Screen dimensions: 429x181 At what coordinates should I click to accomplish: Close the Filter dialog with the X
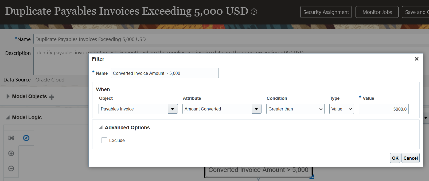(416, 59)
